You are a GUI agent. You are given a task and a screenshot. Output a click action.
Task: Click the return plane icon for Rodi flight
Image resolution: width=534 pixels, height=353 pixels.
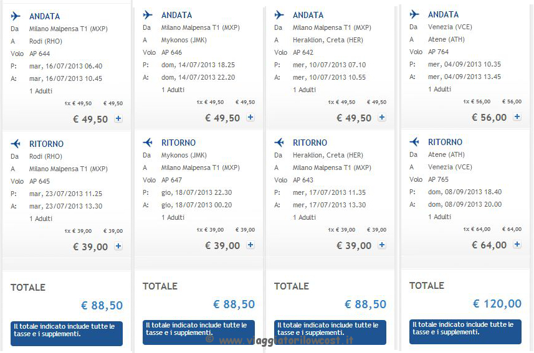[x=16, y=144]
